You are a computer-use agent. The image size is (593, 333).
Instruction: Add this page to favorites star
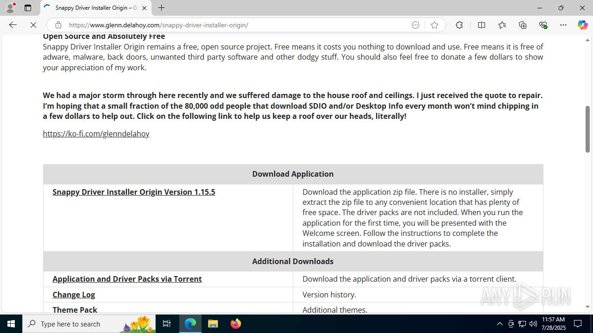[435, 25]
